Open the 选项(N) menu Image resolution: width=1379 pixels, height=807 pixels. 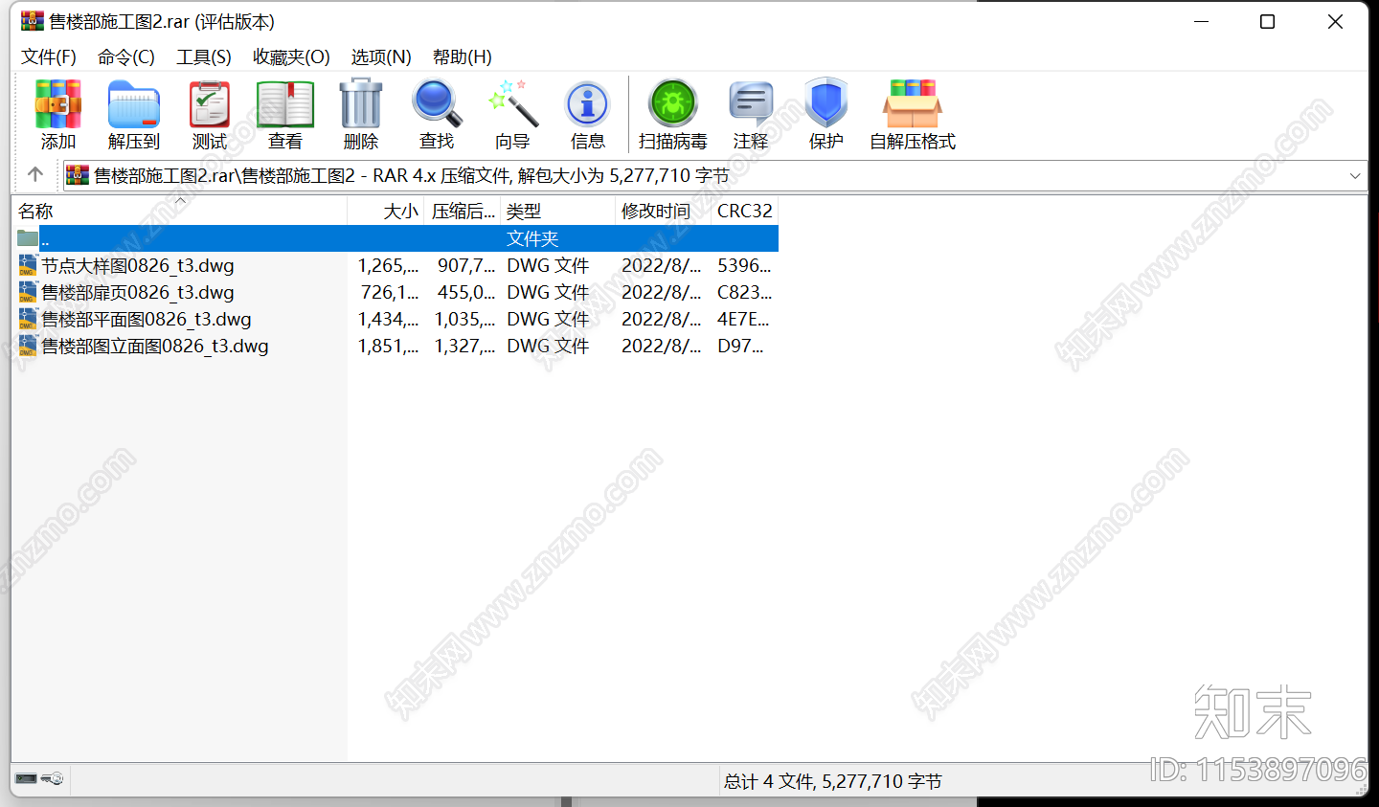[x=381, y=57]
